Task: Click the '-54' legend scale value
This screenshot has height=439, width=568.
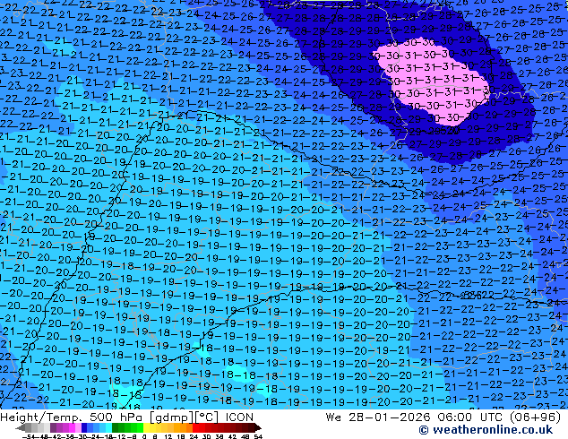Action: (29, 436)
